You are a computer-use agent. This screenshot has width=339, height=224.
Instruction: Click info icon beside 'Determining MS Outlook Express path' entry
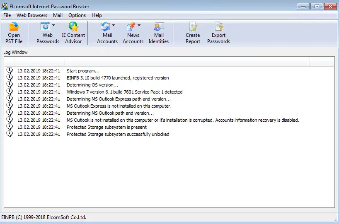click(x=10, y=99)
